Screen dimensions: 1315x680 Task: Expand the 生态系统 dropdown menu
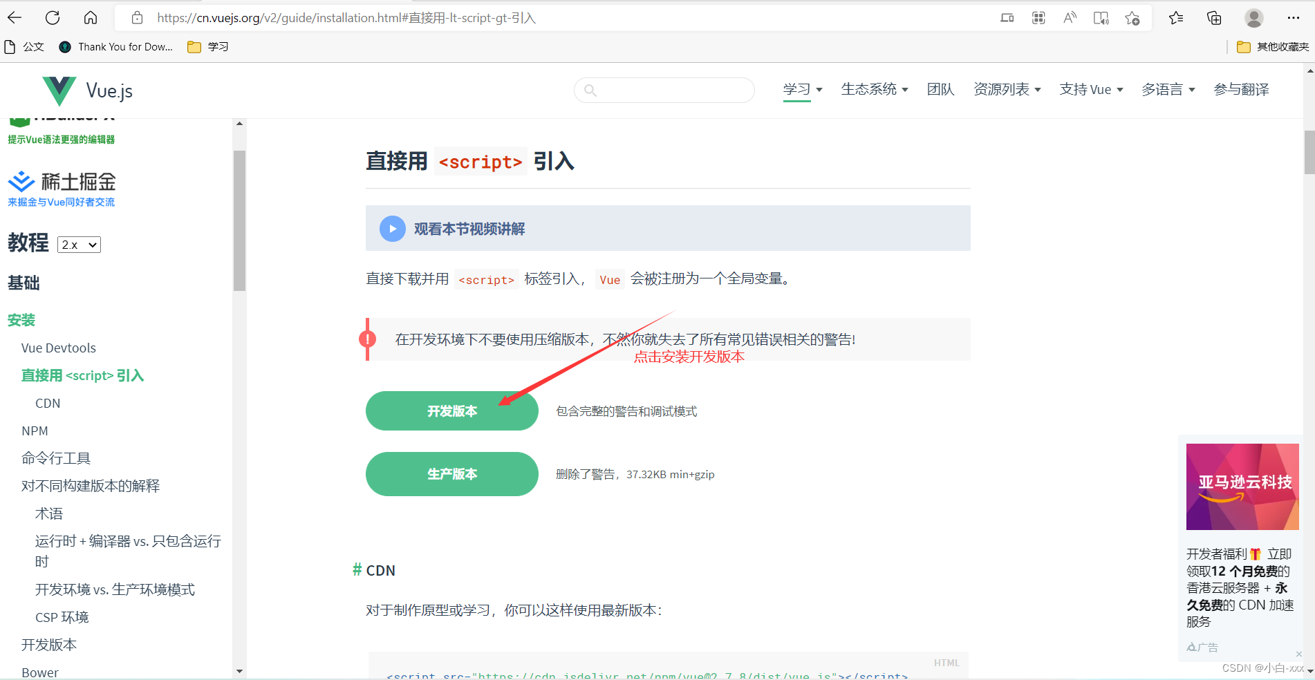tap(875, 89)
